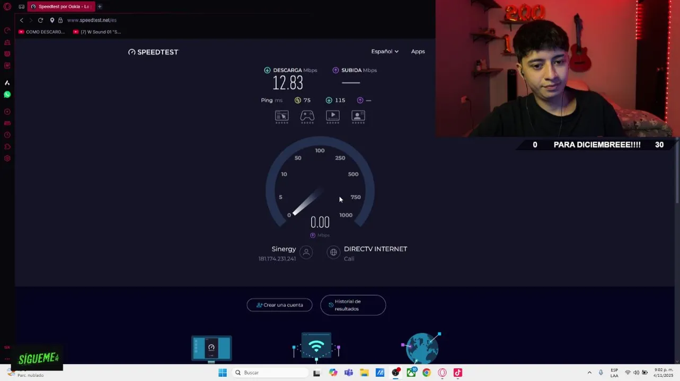
Task: Click the download ping value 115
Action: [340, 100]
